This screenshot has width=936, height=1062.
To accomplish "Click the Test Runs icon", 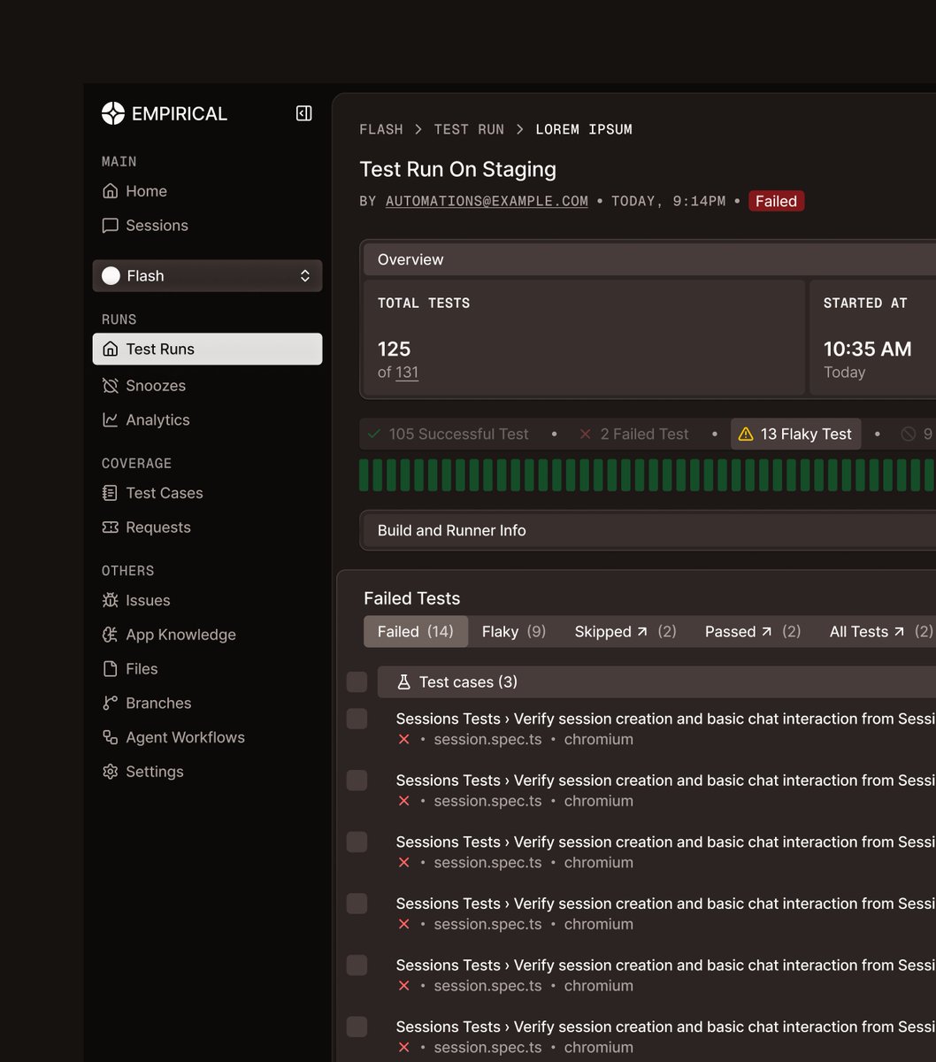I will [111, 349].
